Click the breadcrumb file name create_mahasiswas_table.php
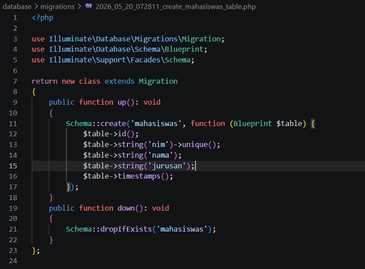 click(x=176, y=7)
